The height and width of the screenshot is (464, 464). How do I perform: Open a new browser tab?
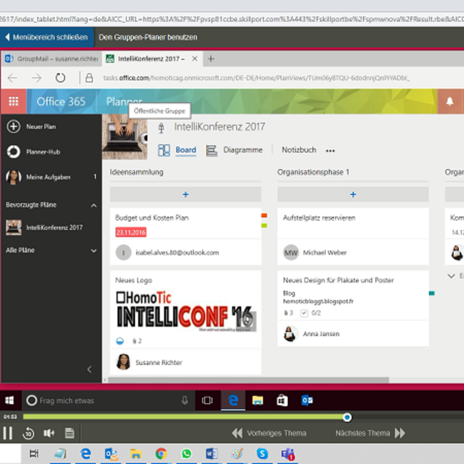click(x=211, y=59)
